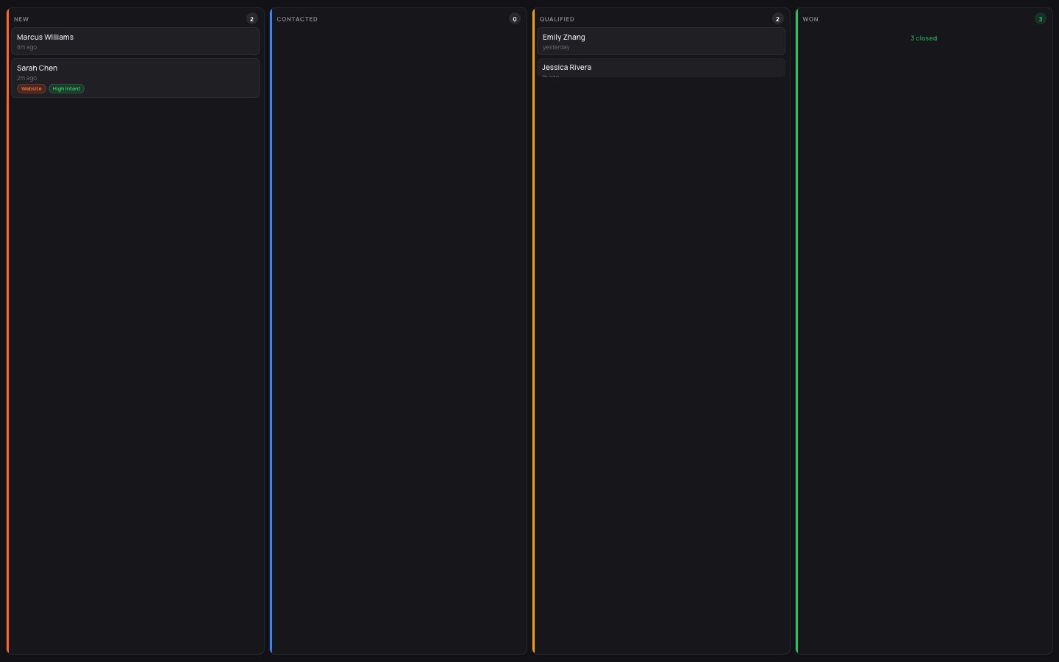This screenshot has height=662, width=1059.
Task: Click the QUALIFIED column header
Action: point(557,19)
